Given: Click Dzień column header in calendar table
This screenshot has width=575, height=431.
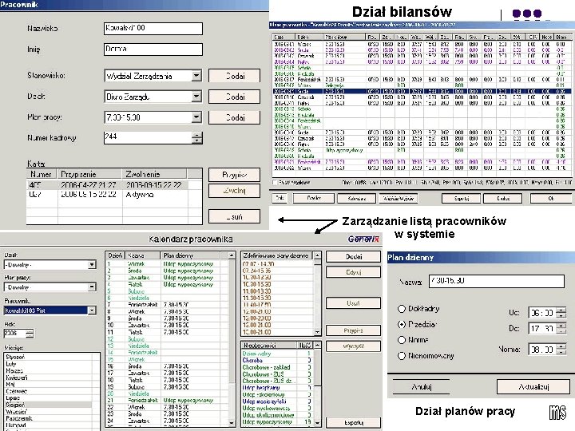Looking at the screenshot, I should click(115, 255).
